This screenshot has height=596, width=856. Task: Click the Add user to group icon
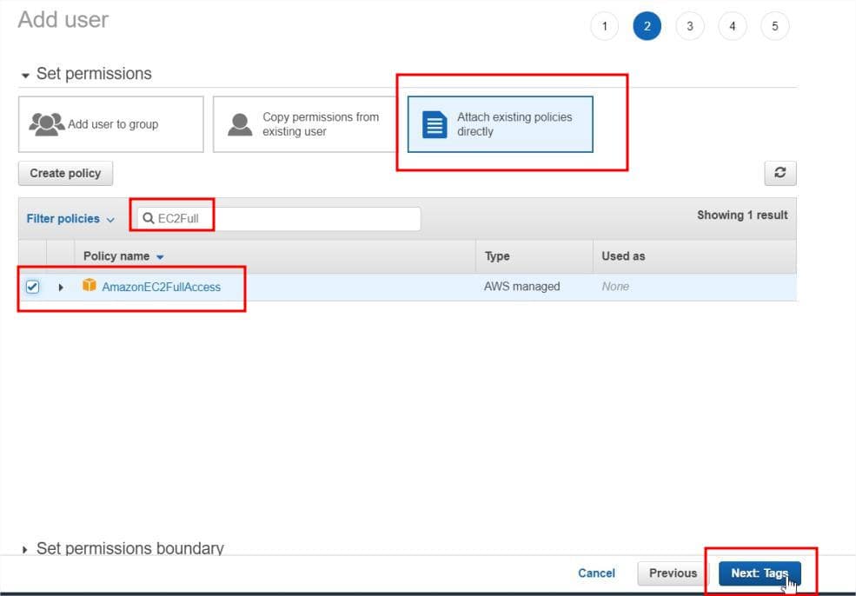click(x=47, y=124)
